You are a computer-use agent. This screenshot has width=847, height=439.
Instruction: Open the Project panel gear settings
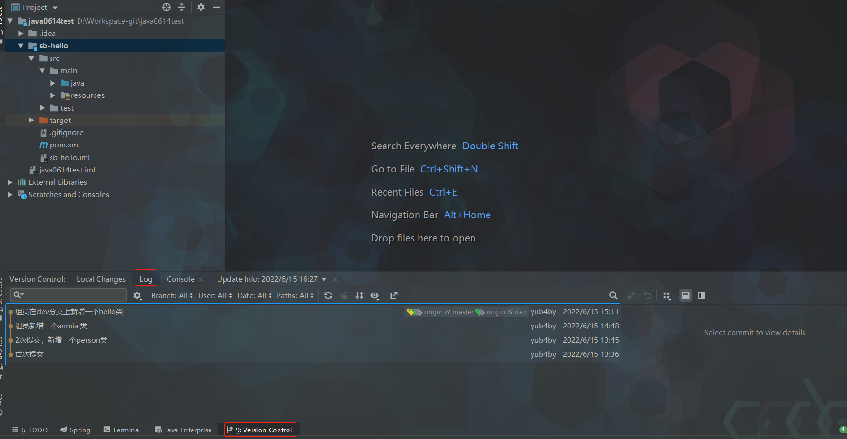(x=201, y=7)
